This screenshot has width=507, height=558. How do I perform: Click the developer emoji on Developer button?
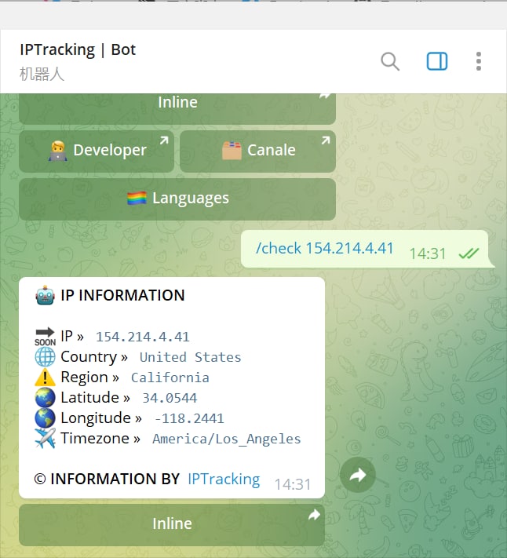pyautogui.click(x=58, y=151)
